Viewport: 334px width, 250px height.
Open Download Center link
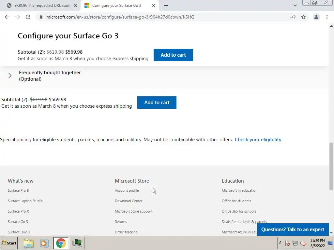[x=129, y=201]
